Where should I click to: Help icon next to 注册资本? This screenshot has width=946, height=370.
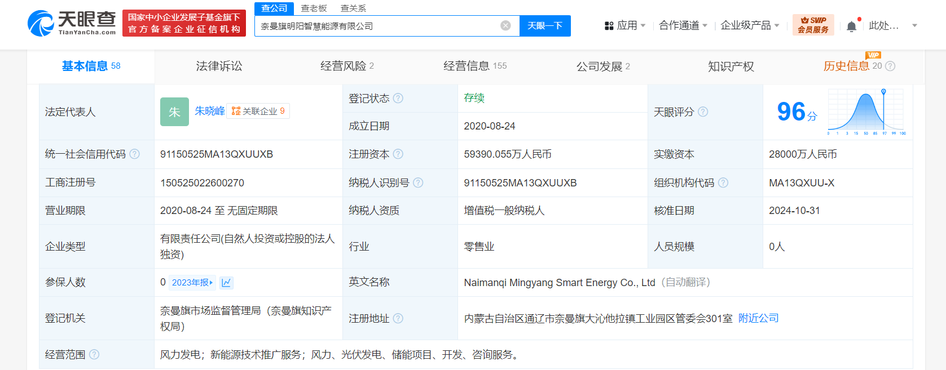398,154
